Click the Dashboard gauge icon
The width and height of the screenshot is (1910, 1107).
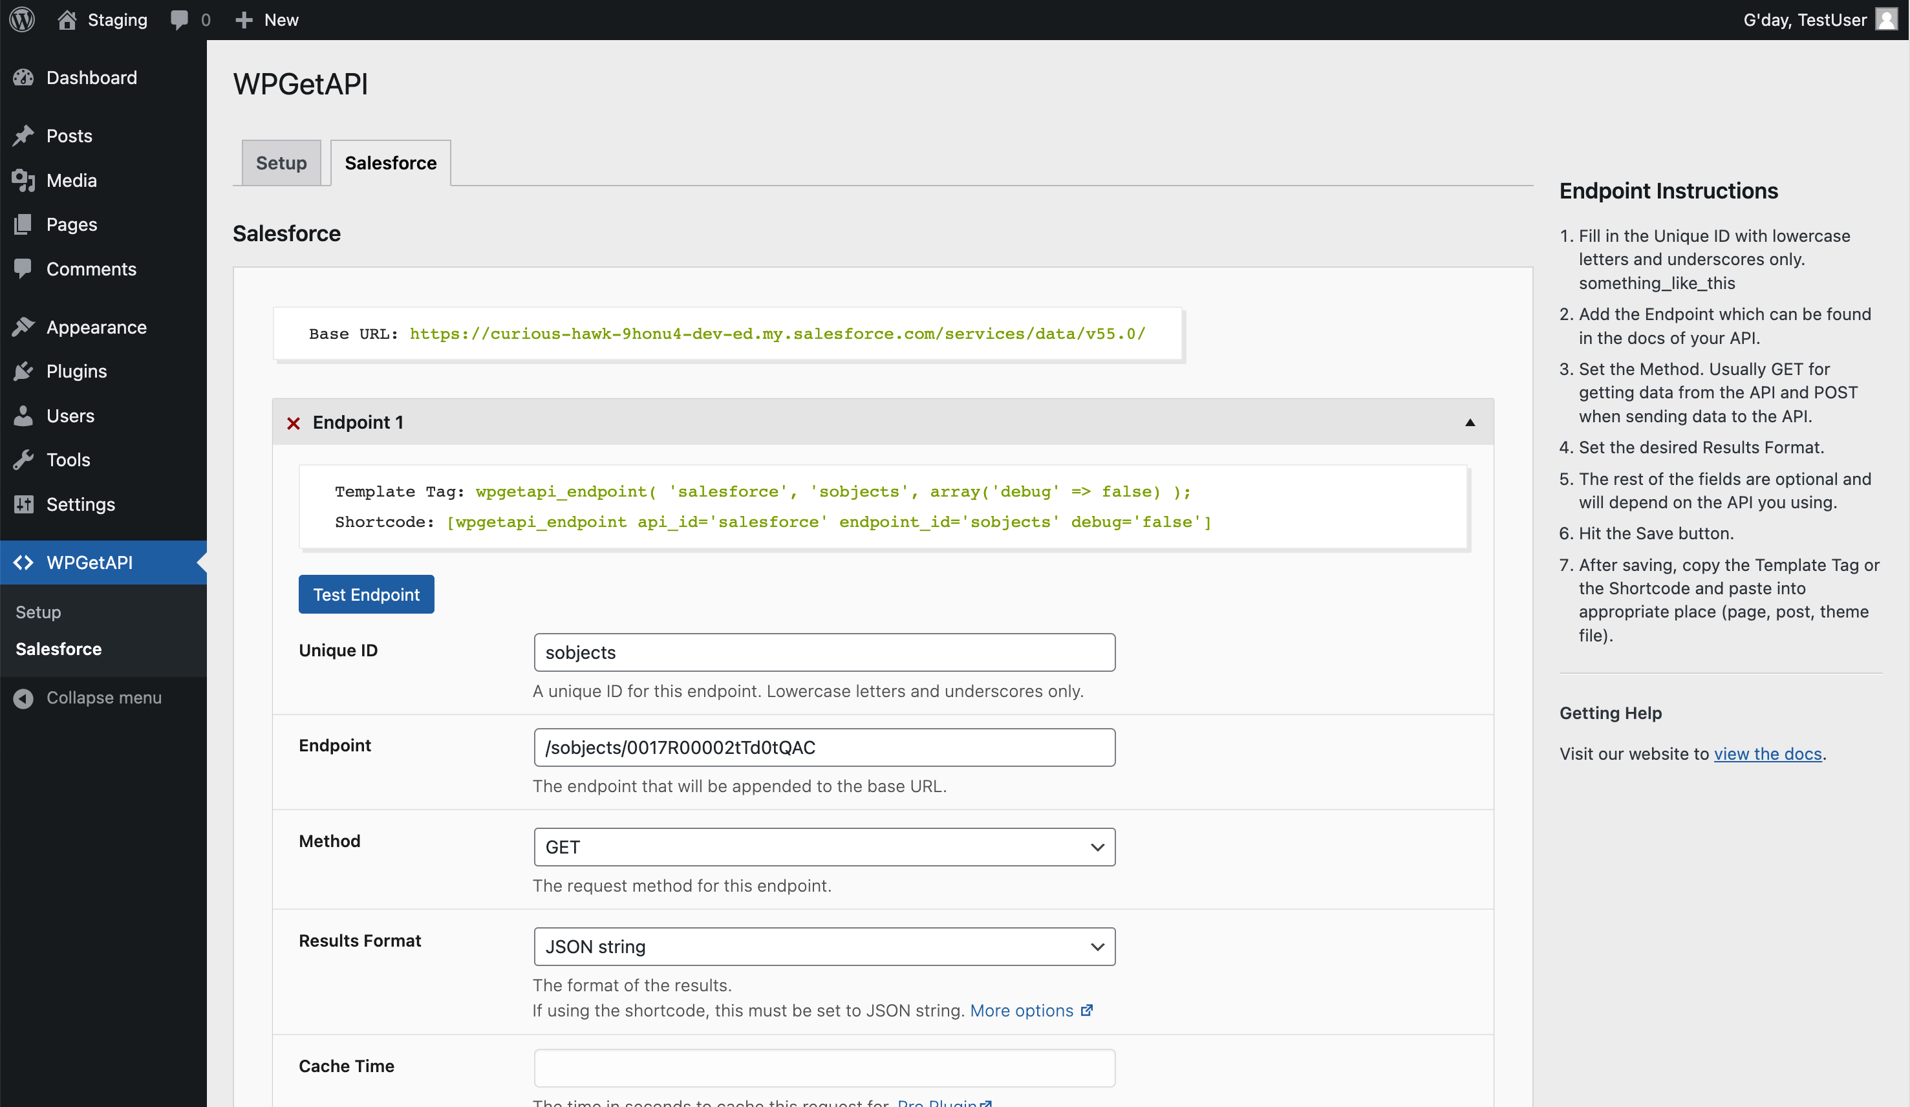coord(23,78)
